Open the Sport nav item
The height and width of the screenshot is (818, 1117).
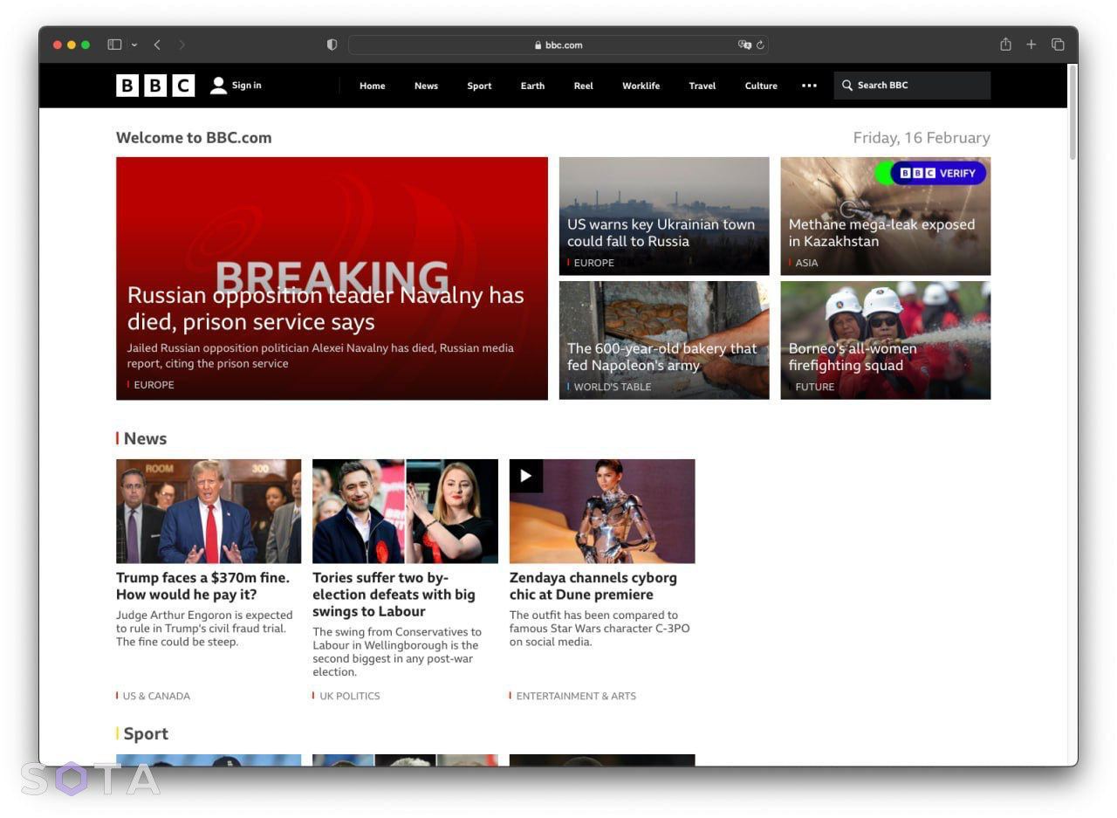click(x=479, y=86)
